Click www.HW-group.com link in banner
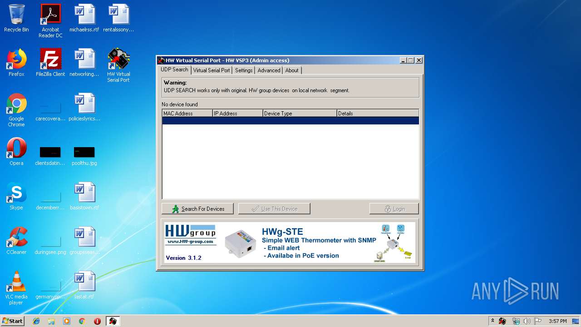This screenshot has height=327, width=581. pyautogui.click(x=190, y=242)
